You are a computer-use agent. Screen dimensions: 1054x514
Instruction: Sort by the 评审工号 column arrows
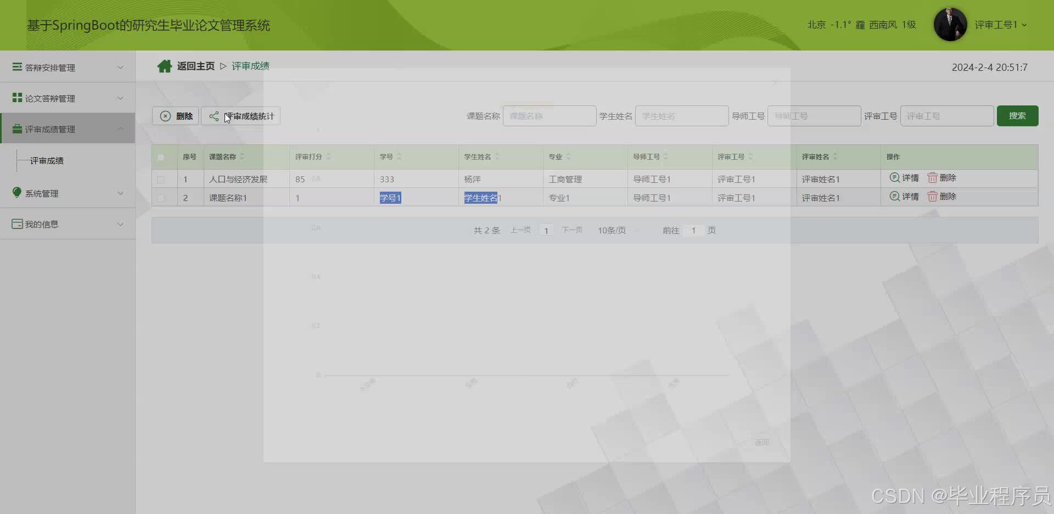[750, 157]
